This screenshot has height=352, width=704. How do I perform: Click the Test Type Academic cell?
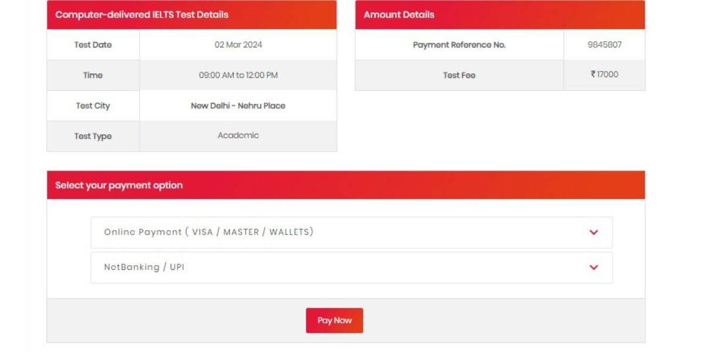[x=238, y=136]
